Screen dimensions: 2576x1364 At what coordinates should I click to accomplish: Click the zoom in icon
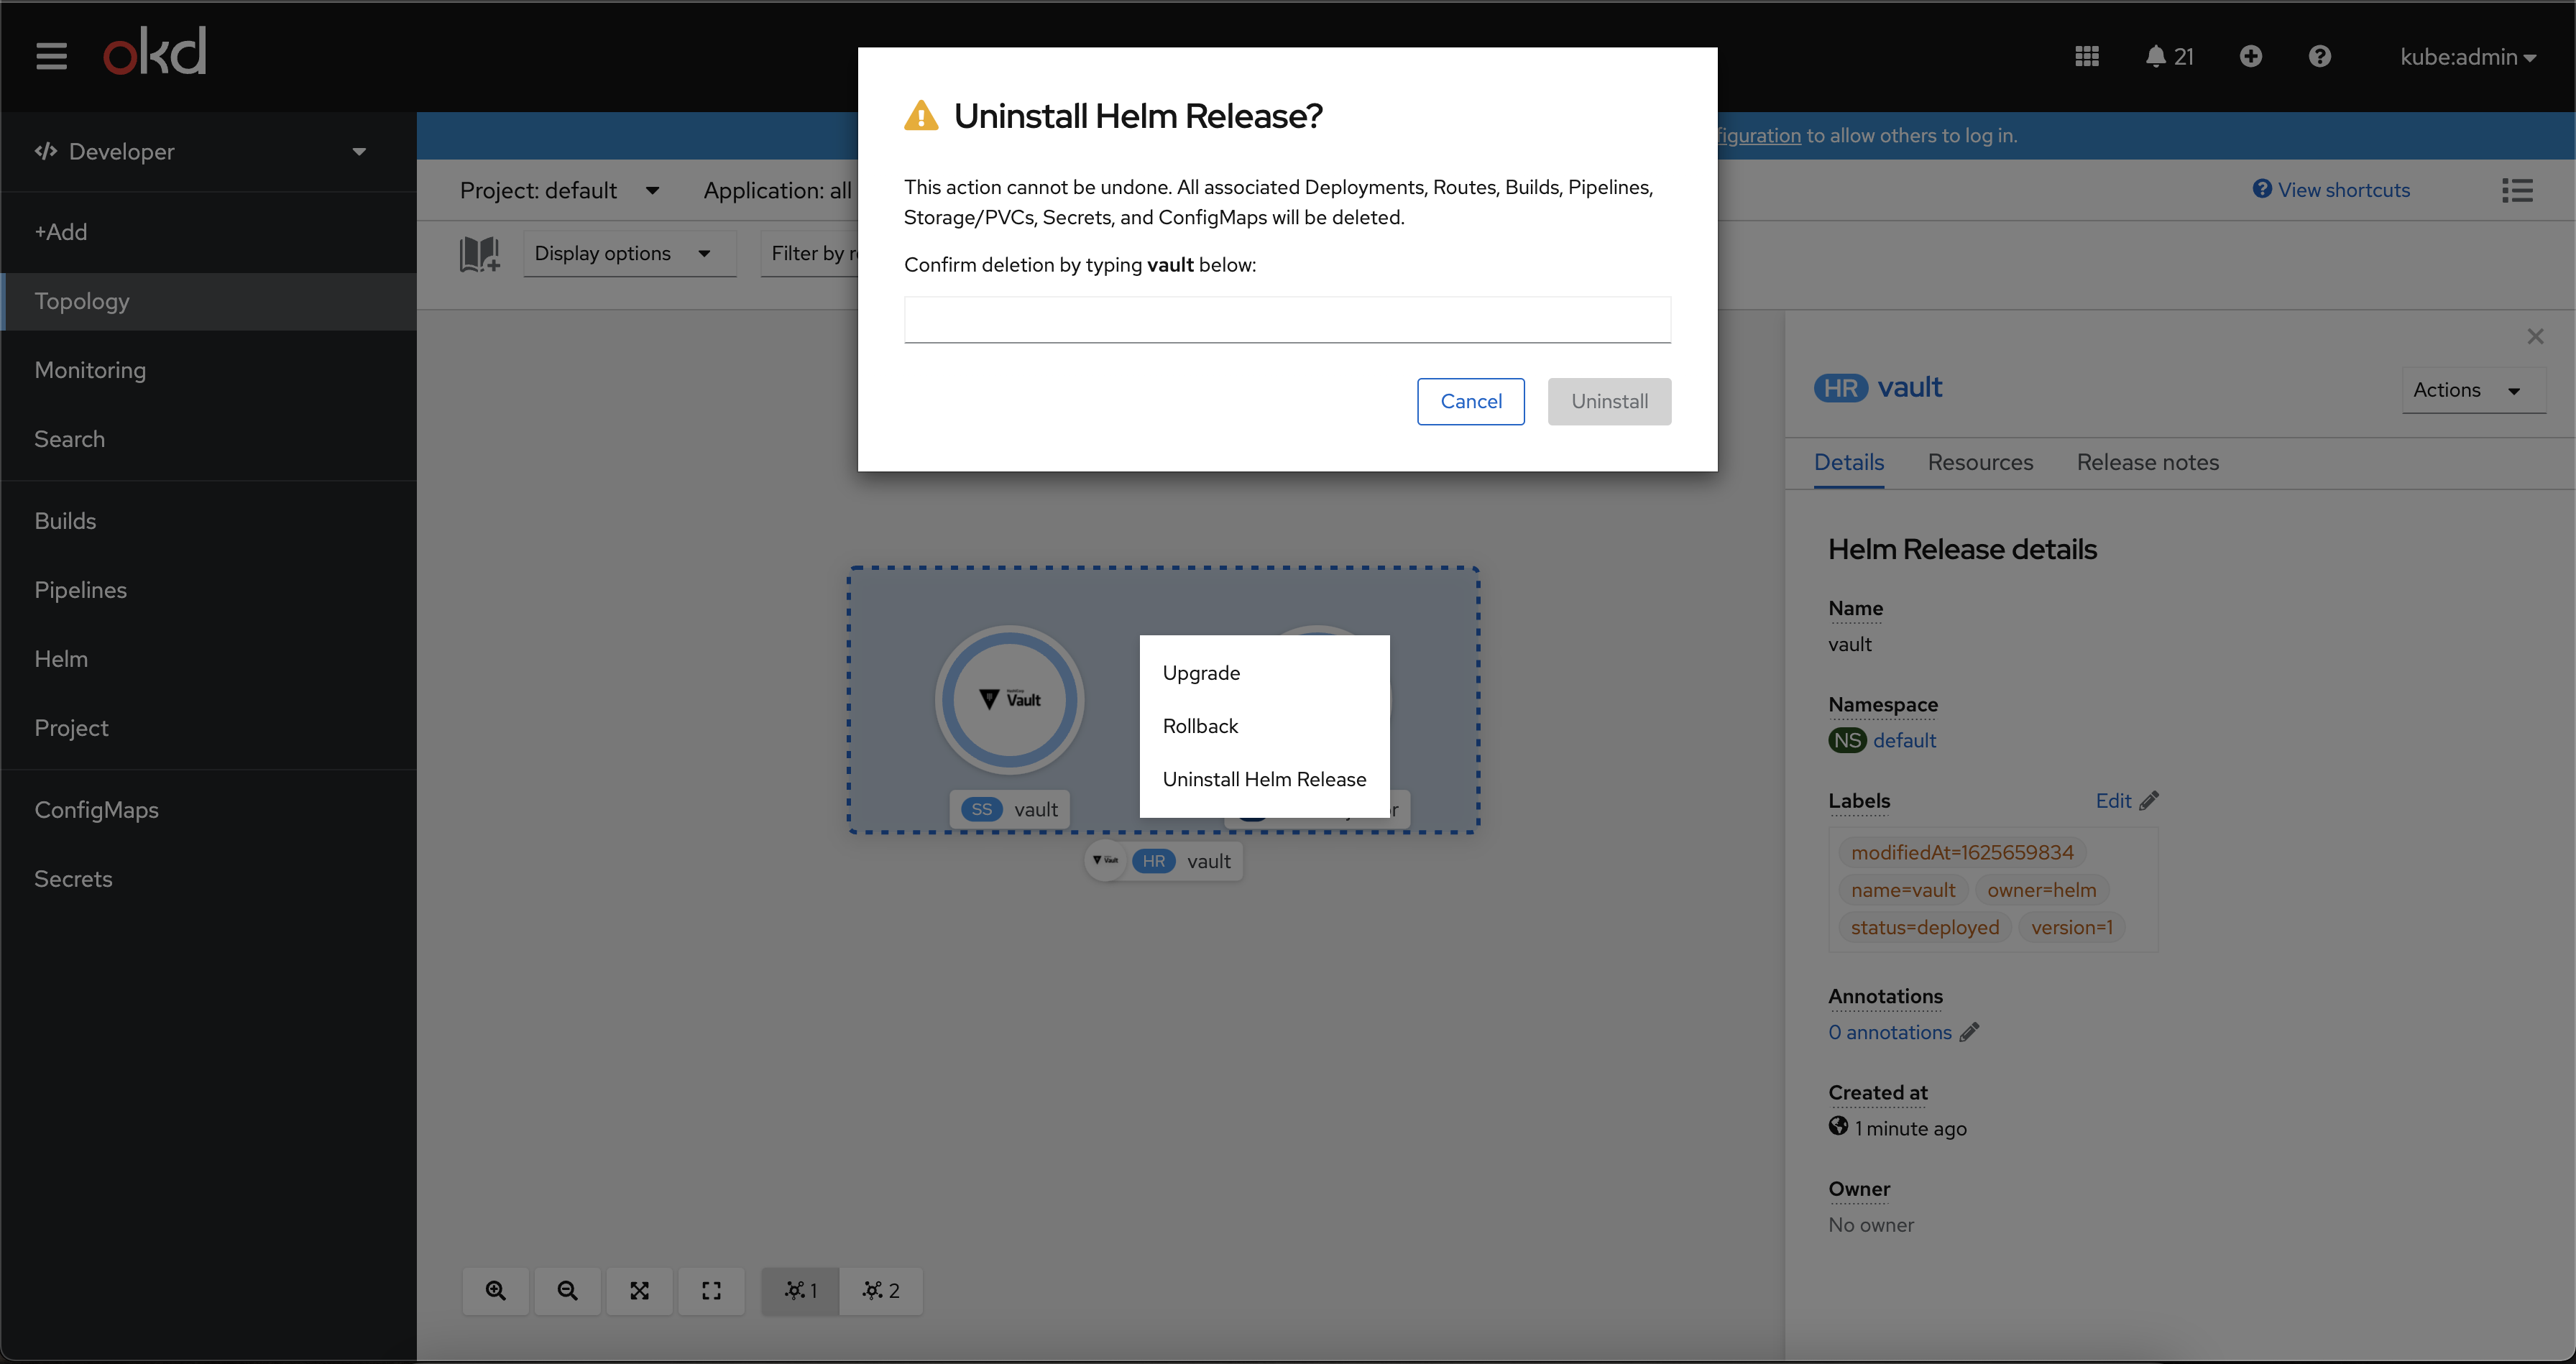495,1290
